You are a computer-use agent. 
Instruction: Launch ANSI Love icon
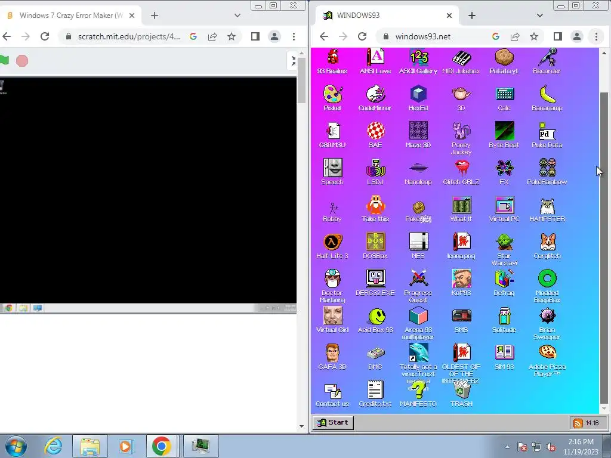(375, 61)
